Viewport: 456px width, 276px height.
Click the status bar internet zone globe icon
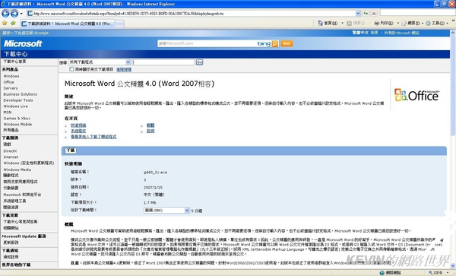coord(382,272)
